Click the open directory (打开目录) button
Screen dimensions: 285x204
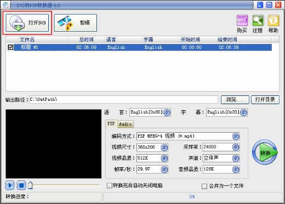pos(265,100)
